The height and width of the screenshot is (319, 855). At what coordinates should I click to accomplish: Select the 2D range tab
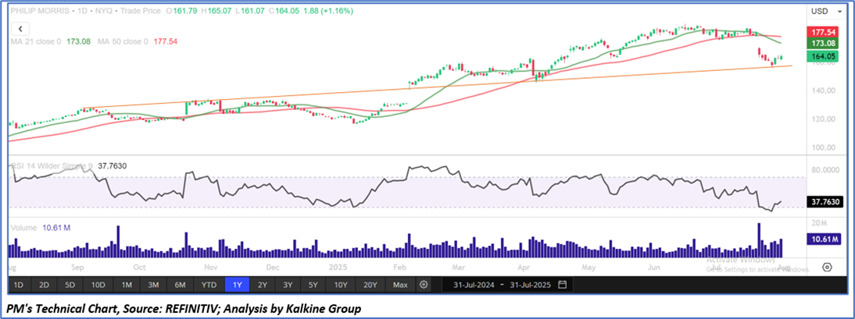[x=45, y=285]
